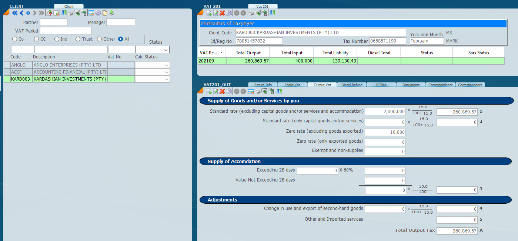Click the Total Liability column header
The width and height of the screenshot is (518, 241).
coord(335,52)
